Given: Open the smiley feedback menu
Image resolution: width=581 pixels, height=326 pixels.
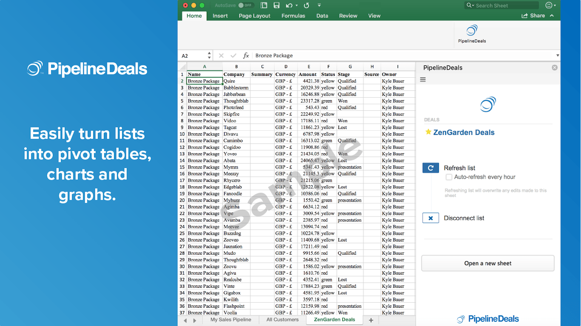Looking at the screenshot, I should pyautogui.click(x=550, y=5).
